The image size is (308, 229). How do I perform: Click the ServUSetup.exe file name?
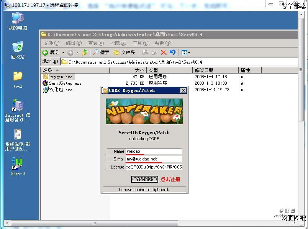65,83
